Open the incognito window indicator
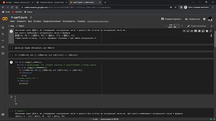Screen dimensions: 216x121 click(197, 7)
